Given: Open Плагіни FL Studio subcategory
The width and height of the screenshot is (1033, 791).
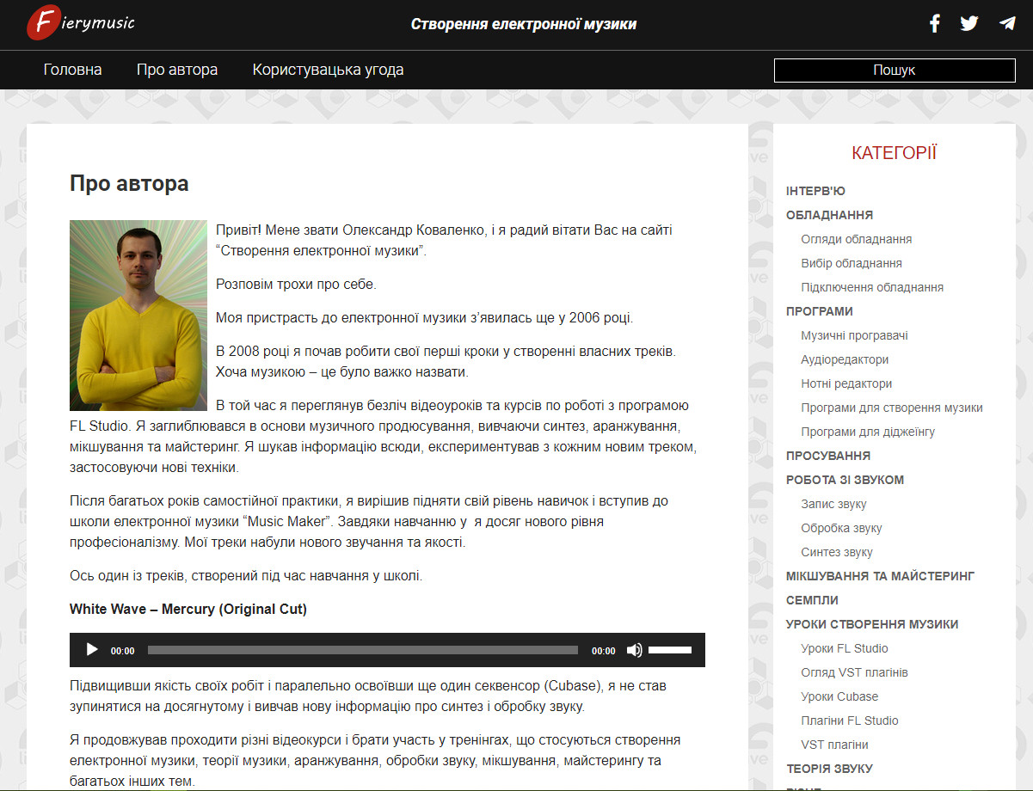Looking at the screenshot, I should [x=849, y=720].
